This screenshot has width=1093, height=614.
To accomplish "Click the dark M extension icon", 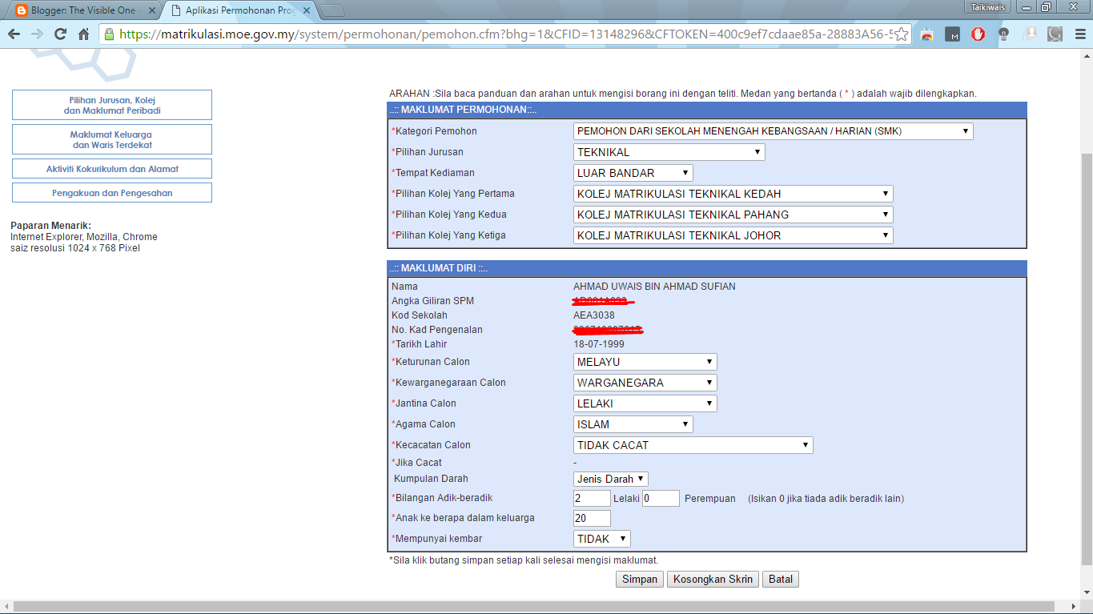I will 953,34.
